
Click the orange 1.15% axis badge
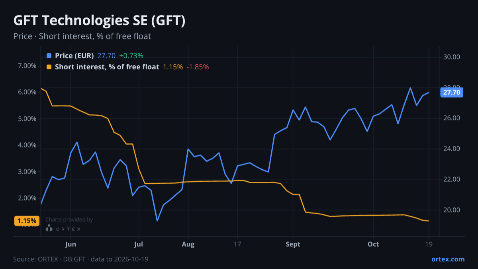pos(27,221)
